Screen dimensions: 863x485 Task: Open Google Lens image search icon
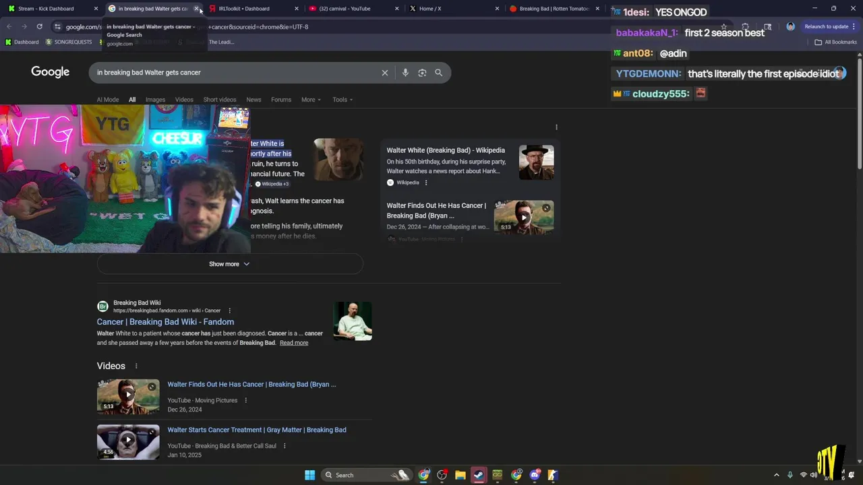[422, 73]
